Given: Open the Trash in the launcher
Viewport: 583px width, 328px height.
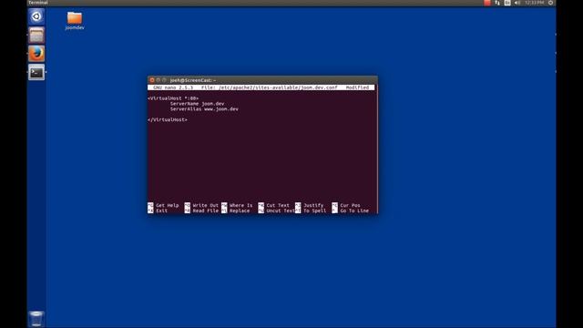Looking at the screenshot, I should [x=36, y=319].
